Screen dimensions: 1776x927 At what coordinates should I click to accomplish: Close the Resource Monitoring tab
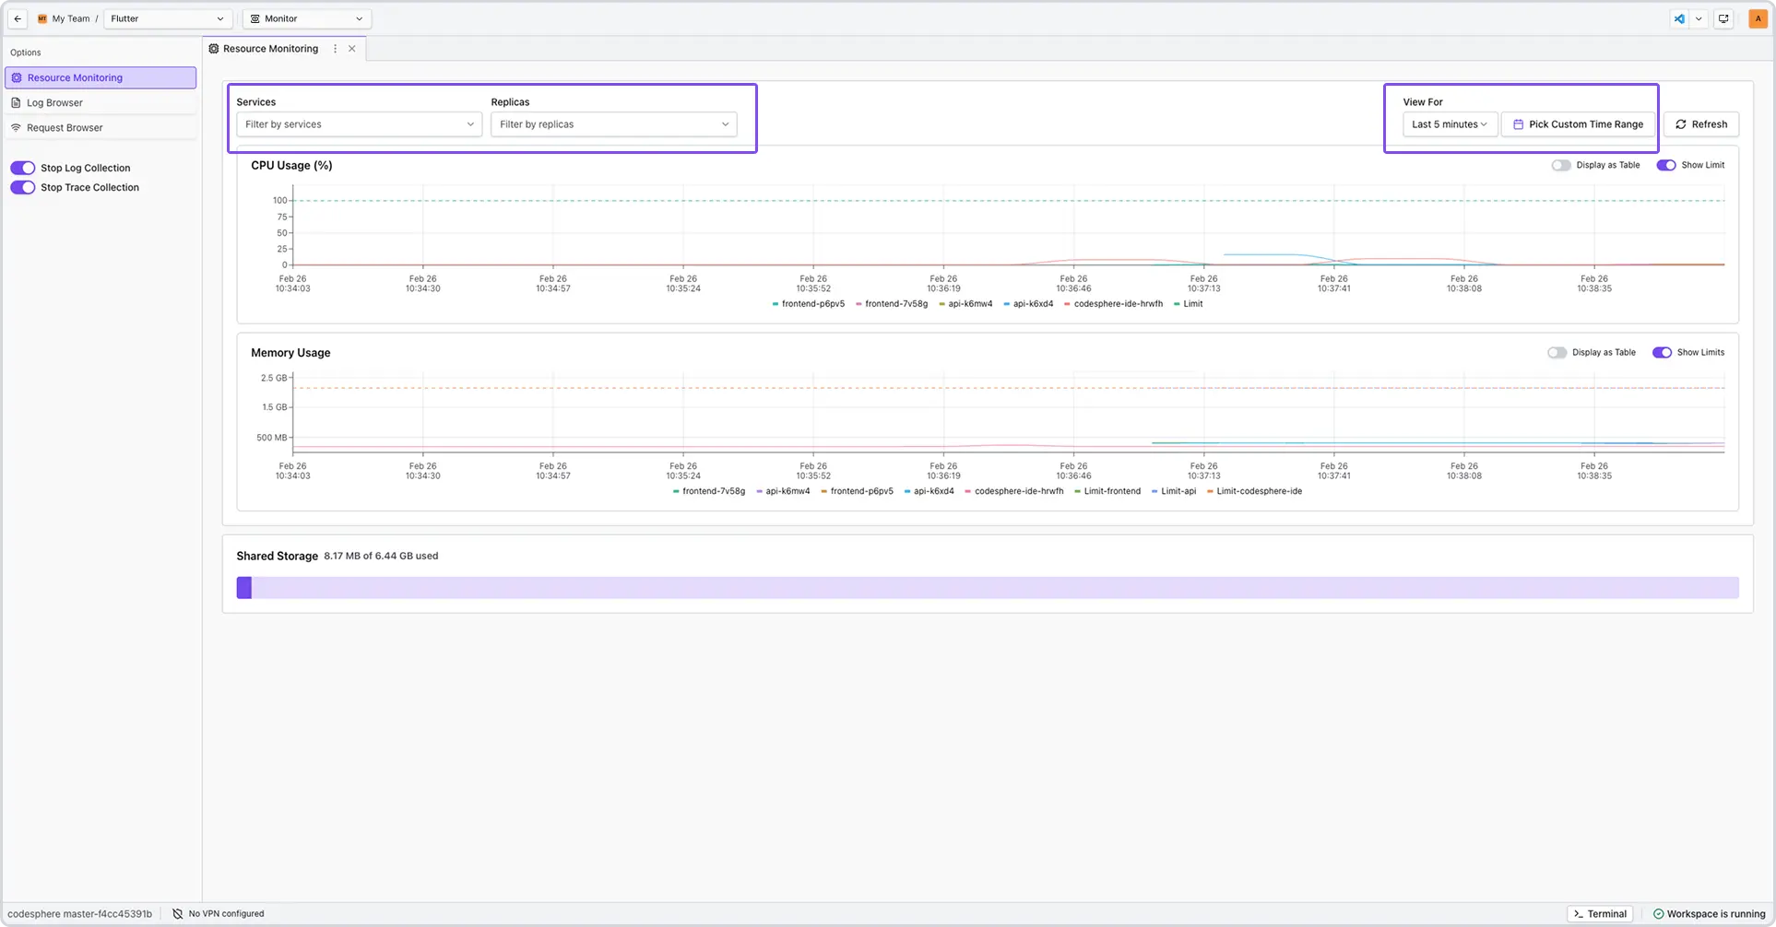click(352, 49)
